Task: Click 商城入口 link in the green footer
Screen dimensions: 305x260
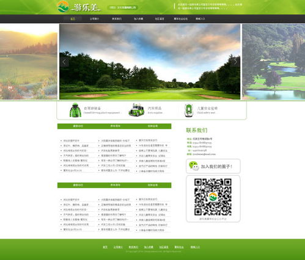Action: pos(195,247)
